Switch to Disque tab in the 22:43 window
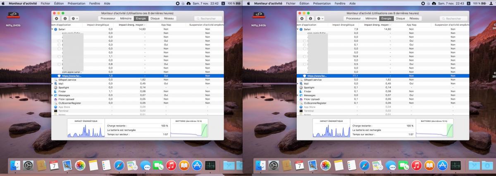The width and height of the screenshot is (496, 176). [x=400, y=19]
